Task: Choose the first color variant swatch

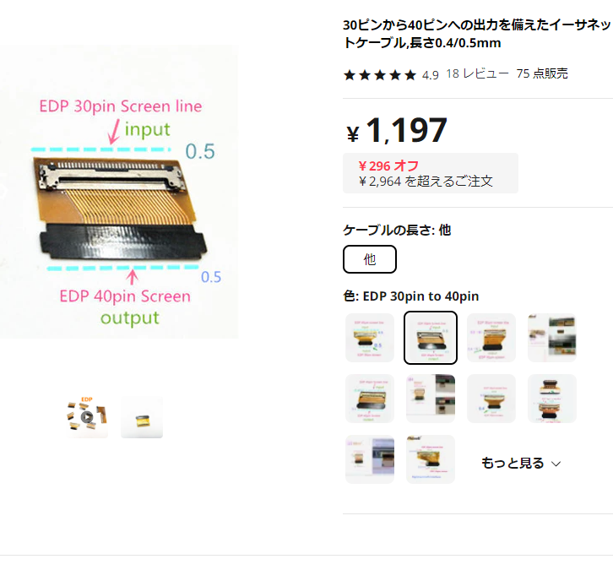Action: (x=370, y=338)
